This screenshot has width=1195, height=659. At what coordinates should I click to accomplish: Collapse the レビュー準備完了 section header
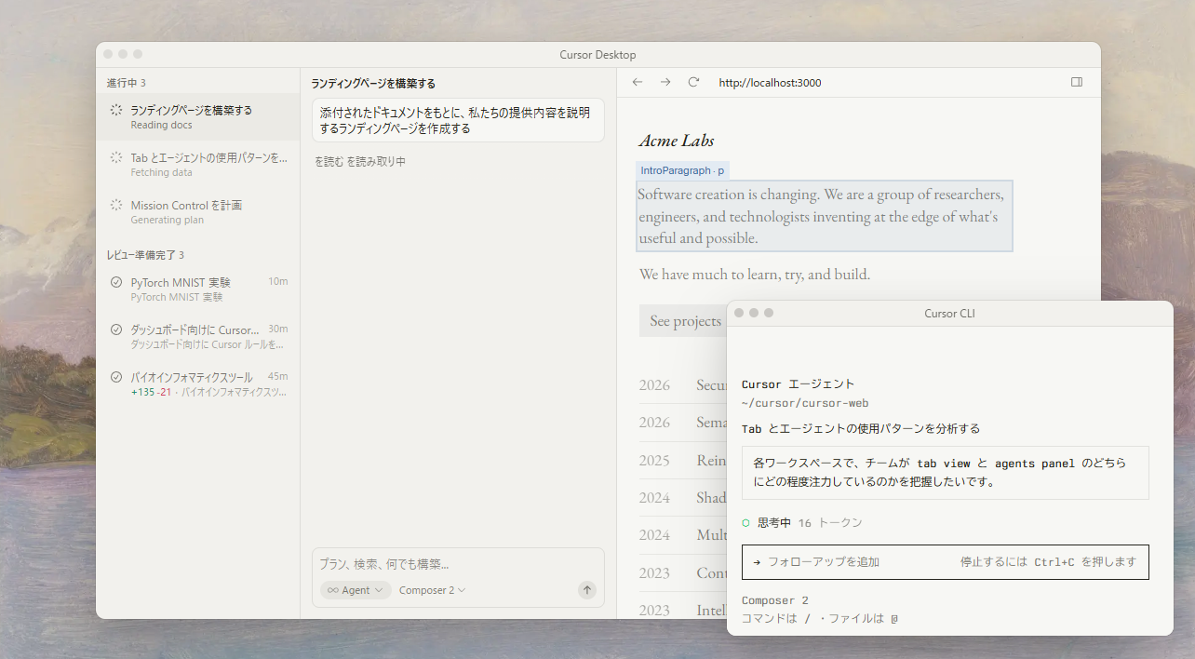(145, 255)
